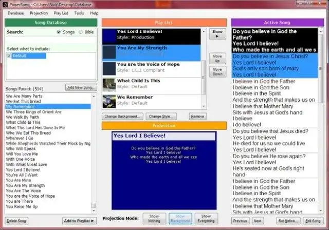Click the Change Style button
Screen dimensions: 329x230
click(161, 116)
